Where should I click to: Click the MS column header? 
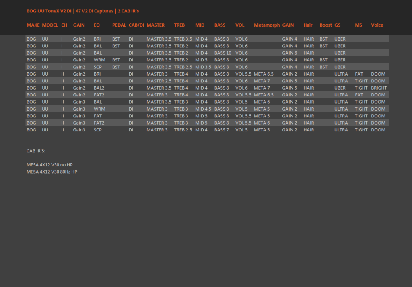[x=358, y=25]
